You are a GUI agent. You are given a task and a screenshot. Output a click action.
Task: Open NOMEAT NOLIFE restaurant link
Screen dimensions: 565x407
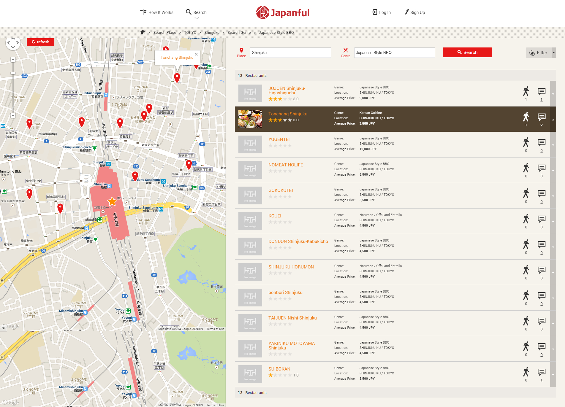(x=286, y=165)
